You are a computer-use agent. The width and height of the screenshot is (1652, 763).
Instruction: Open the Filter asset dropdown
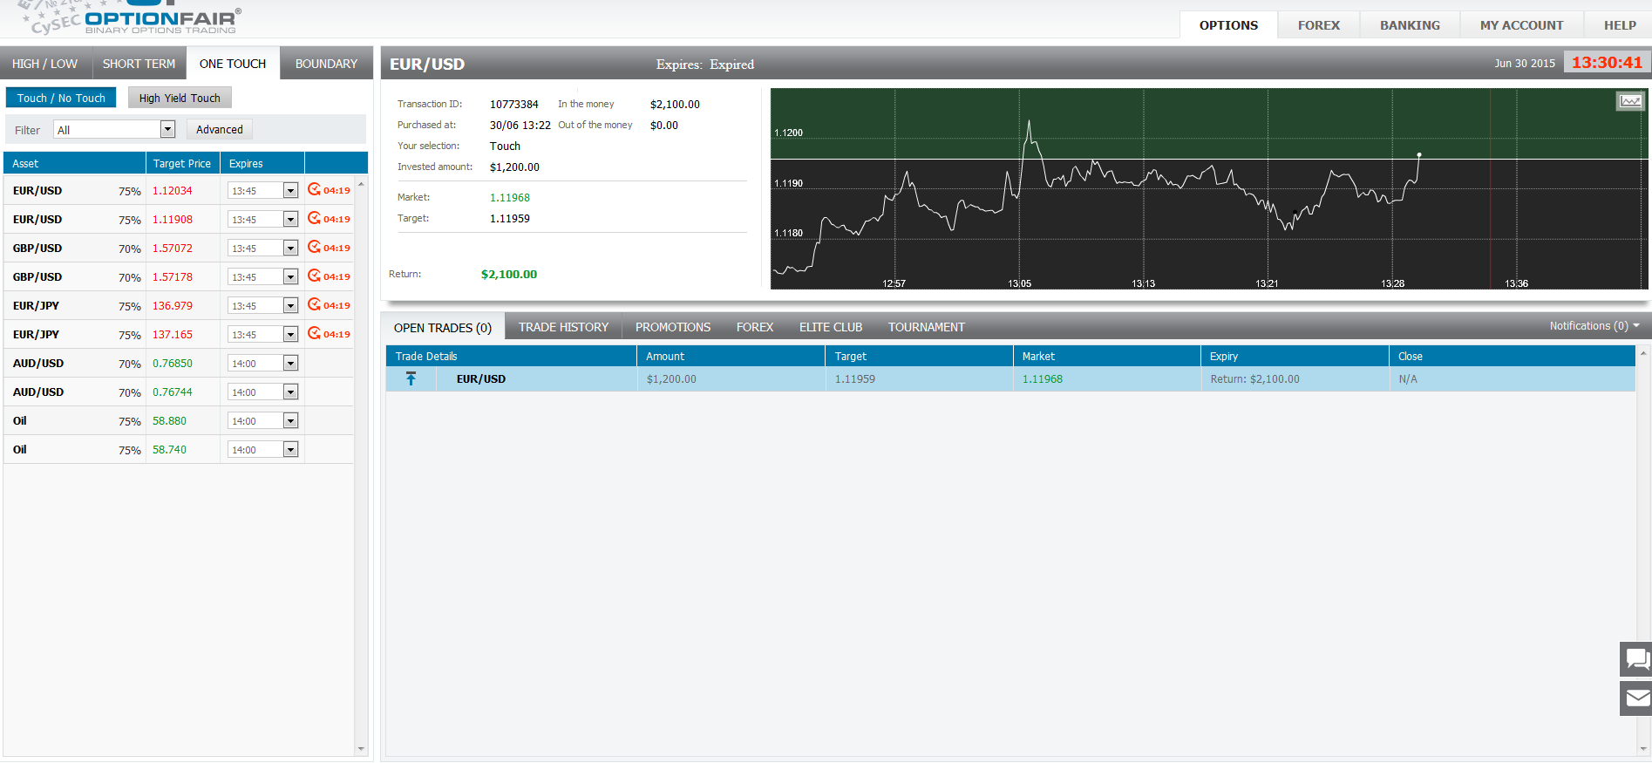(x=167, y=129)
